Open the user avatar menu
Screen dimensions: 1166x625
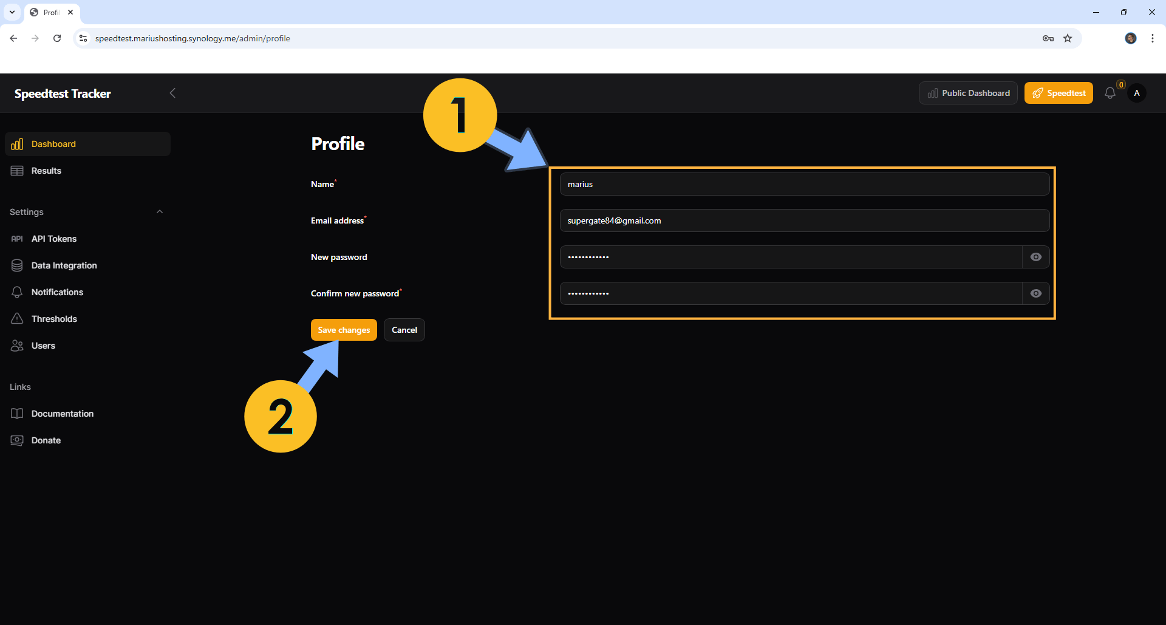tap(1136, 94)
